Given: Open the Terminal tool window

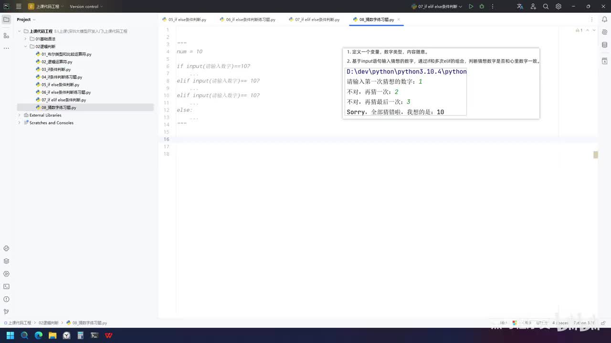Looking at the screenshot, I should click(x=6, y=286).
